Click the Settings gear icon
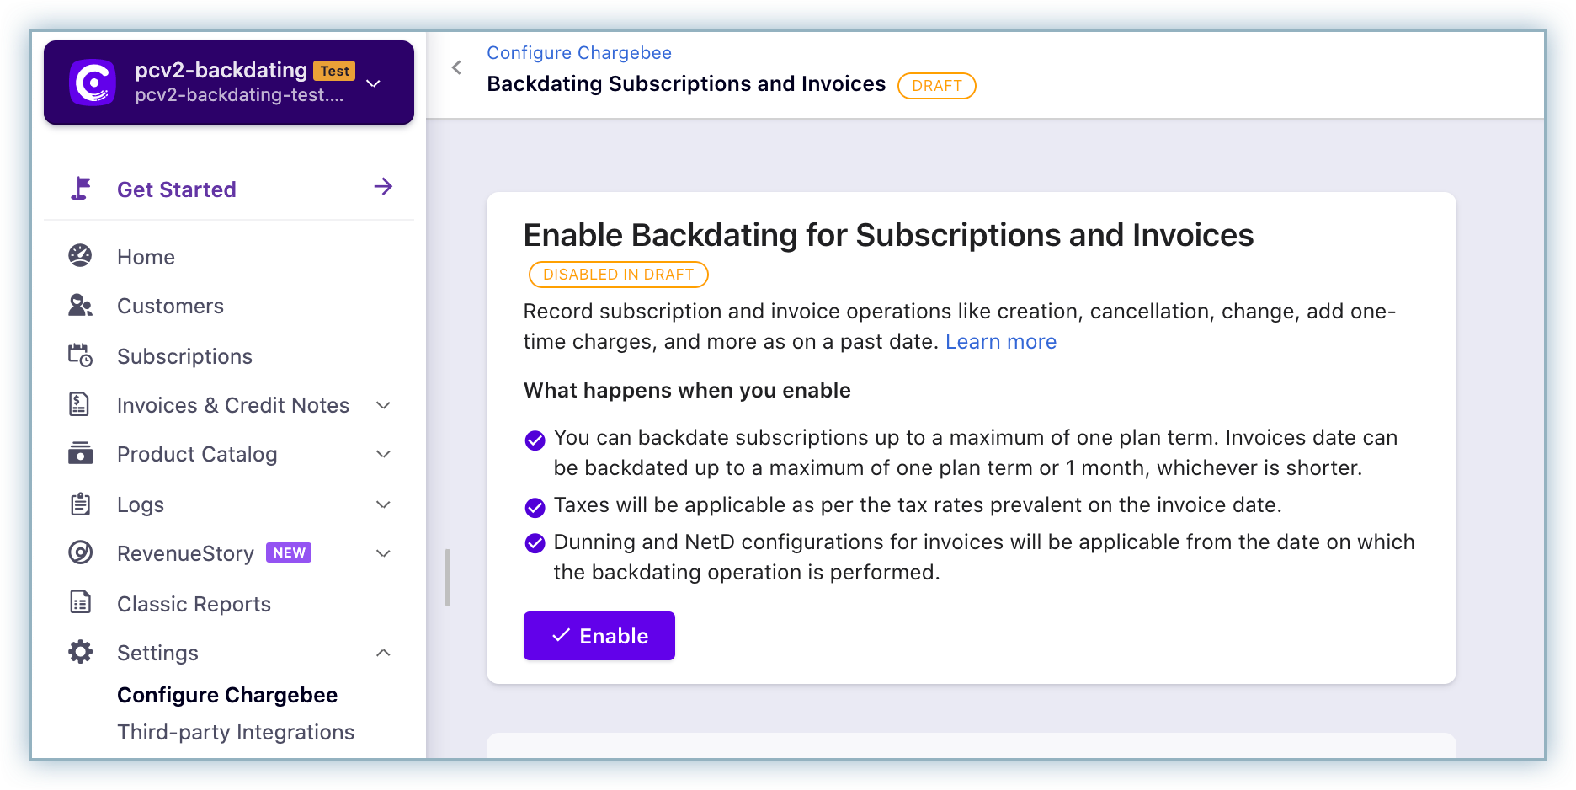The width and height of the screenshot is (1576, 790). (80, 652)
